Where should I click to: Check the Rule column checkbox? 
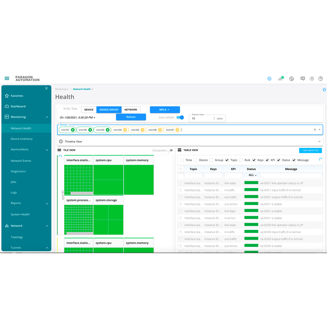click(241, 160)
